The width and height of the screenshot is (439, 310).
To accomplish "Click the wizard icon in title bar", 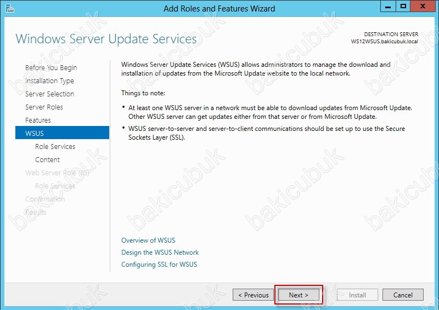I will pyautogui.click(x=9, y=8).
